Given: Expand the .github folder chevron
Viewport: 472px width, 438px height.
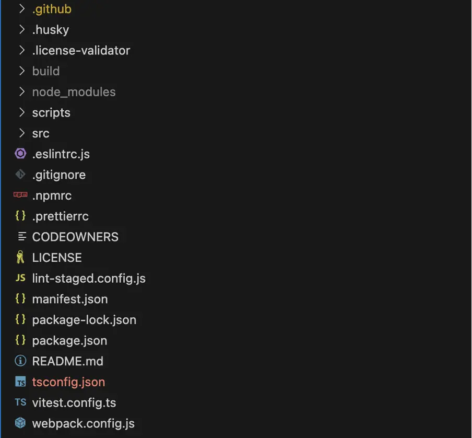Looking at the screenshot, I should point(22,9).
